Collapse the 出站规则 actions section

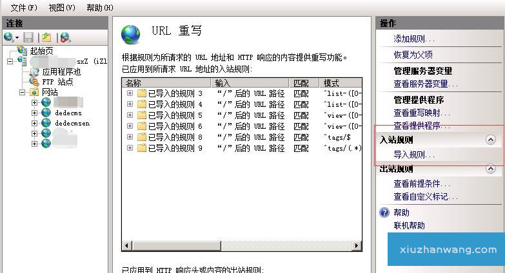coord(490,169)
